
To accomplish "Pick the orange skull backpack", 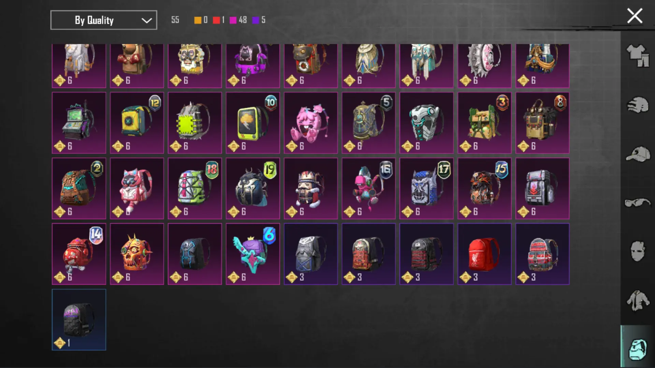I will 137,254.
